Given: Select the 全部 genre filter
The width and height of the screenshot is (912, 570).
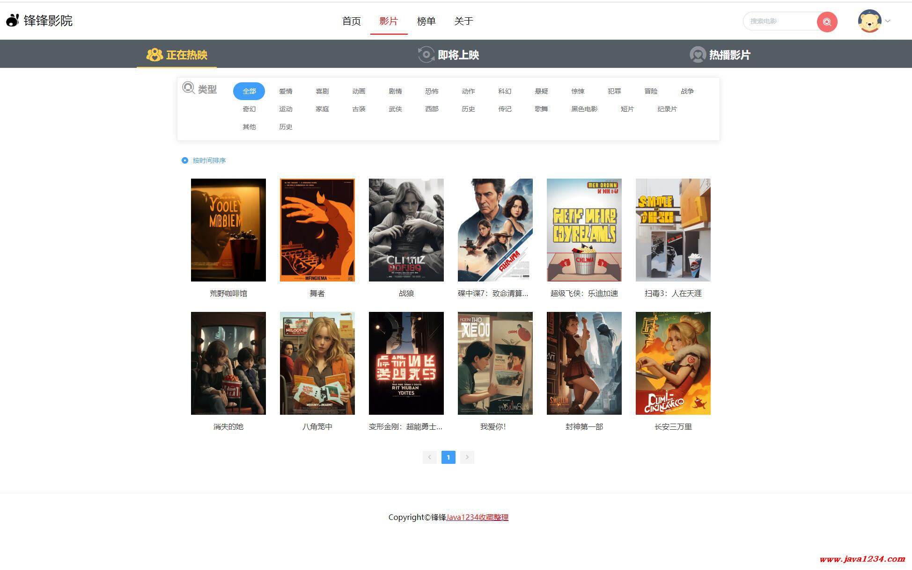Looking at the screenshot, I should coord(249,91).
